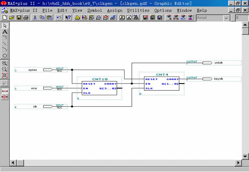Click the Copy icon in the toolbar
The width and height of the screenshot is (249, 172).
(x=42, y=17)
